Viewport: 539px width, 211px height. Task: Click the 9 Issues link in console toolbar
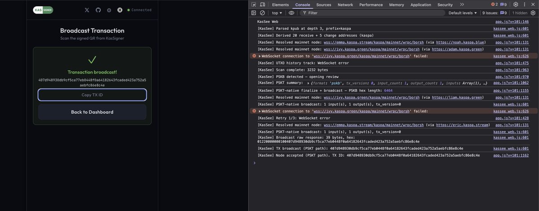[x=495, y=13]
